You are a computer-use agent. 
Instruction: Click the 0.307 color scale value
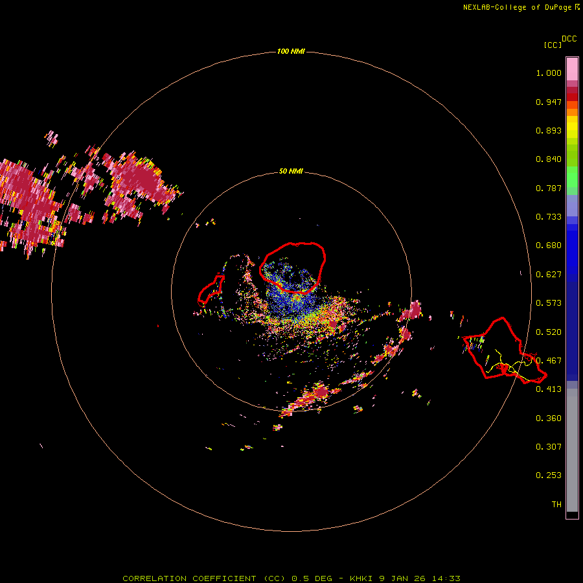(x=549, y=447)
